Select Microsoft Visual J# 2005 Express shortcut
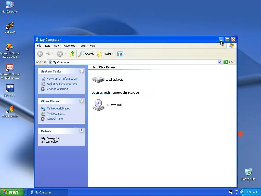The width and height of the screenshot is (261, 196). tap(10, 72)
